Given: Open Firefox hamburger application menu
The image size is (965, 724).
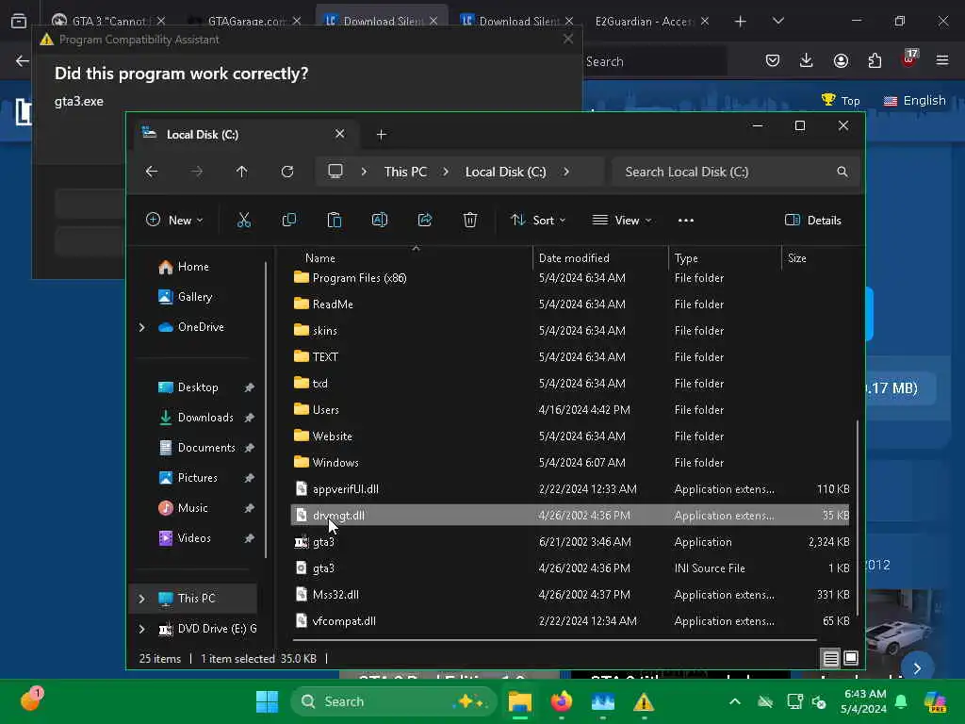Looking at the screenshot, I should point(942,60).
